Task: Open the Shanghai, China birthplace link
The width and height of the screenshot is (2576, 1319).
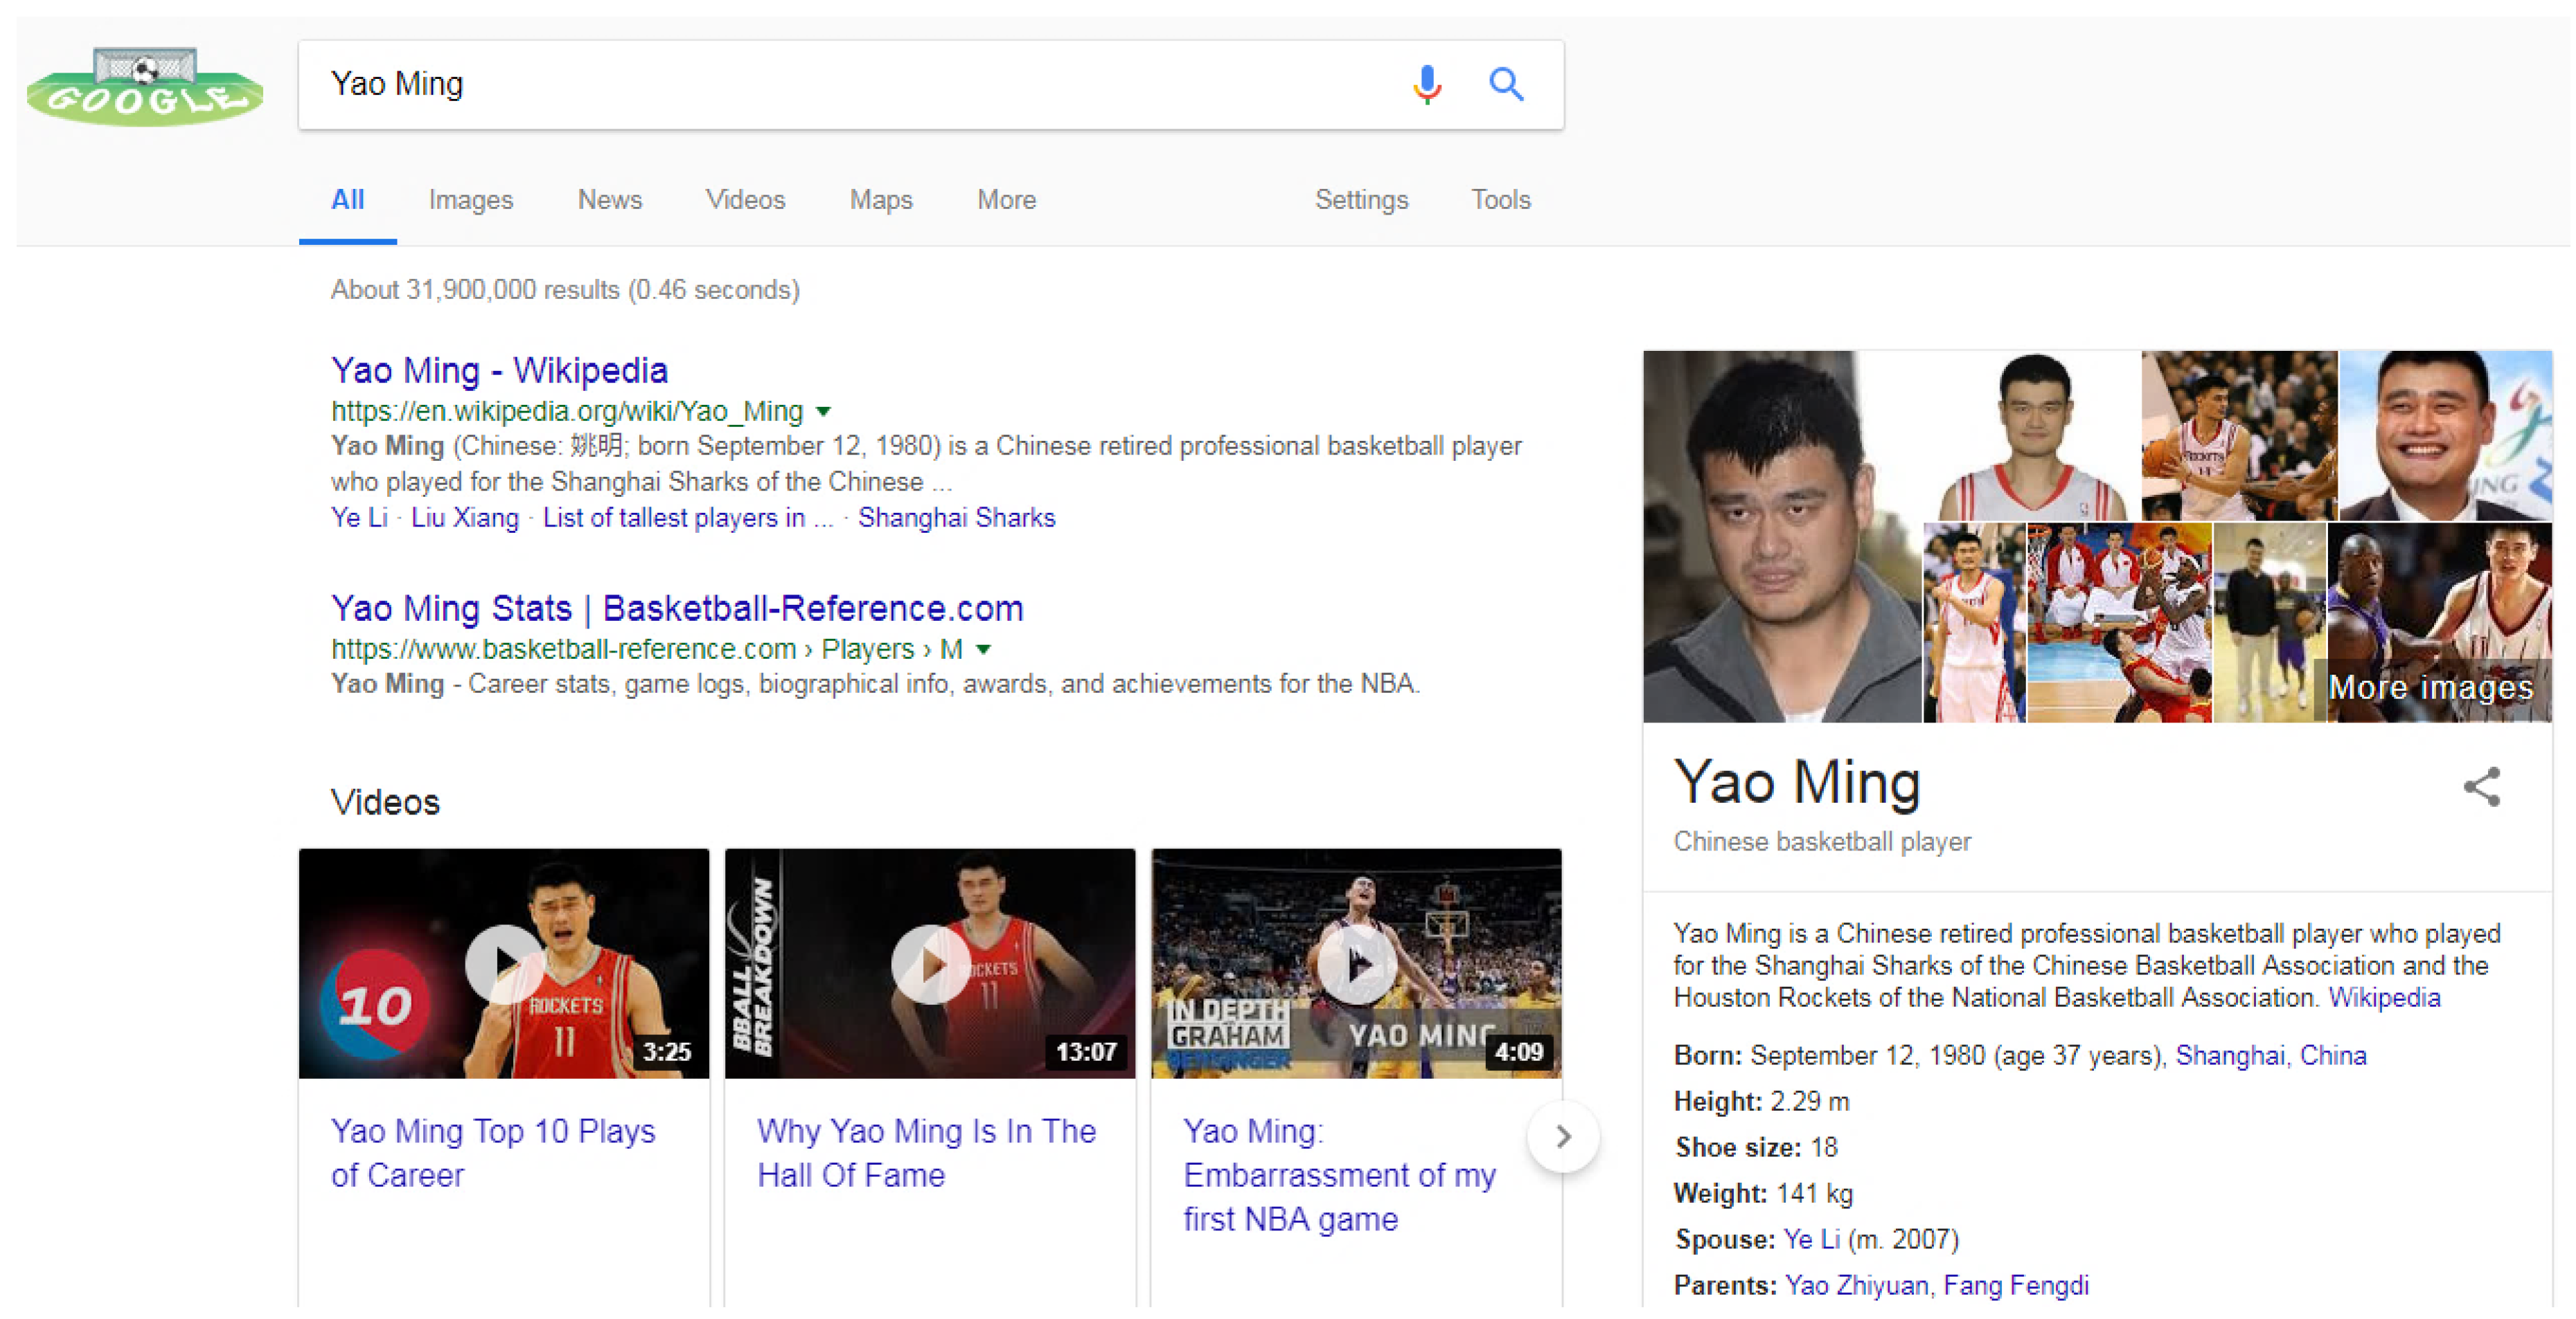Action: pos(2270,1055)
